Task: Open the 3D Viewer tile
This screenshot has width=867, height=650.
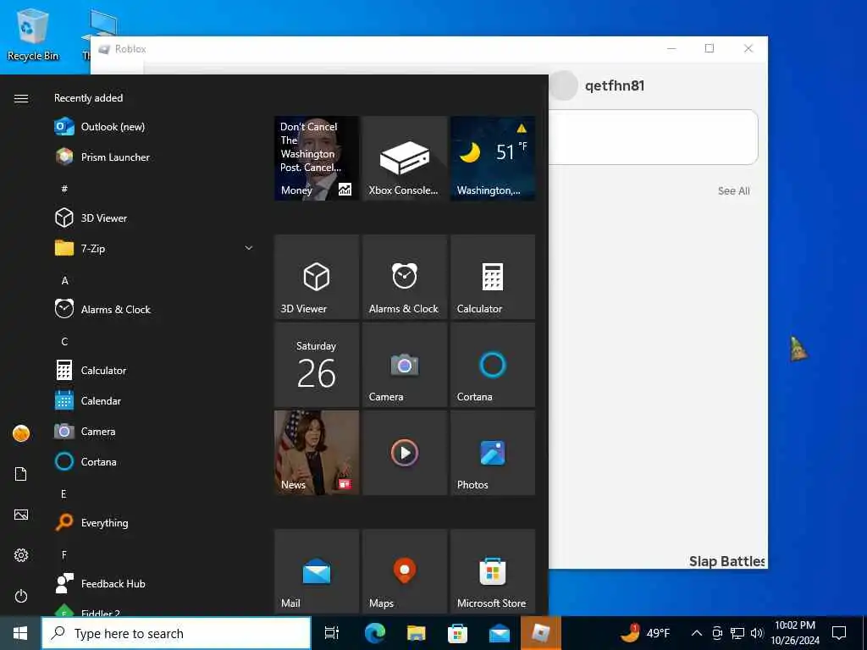Action: click(317, 277)
